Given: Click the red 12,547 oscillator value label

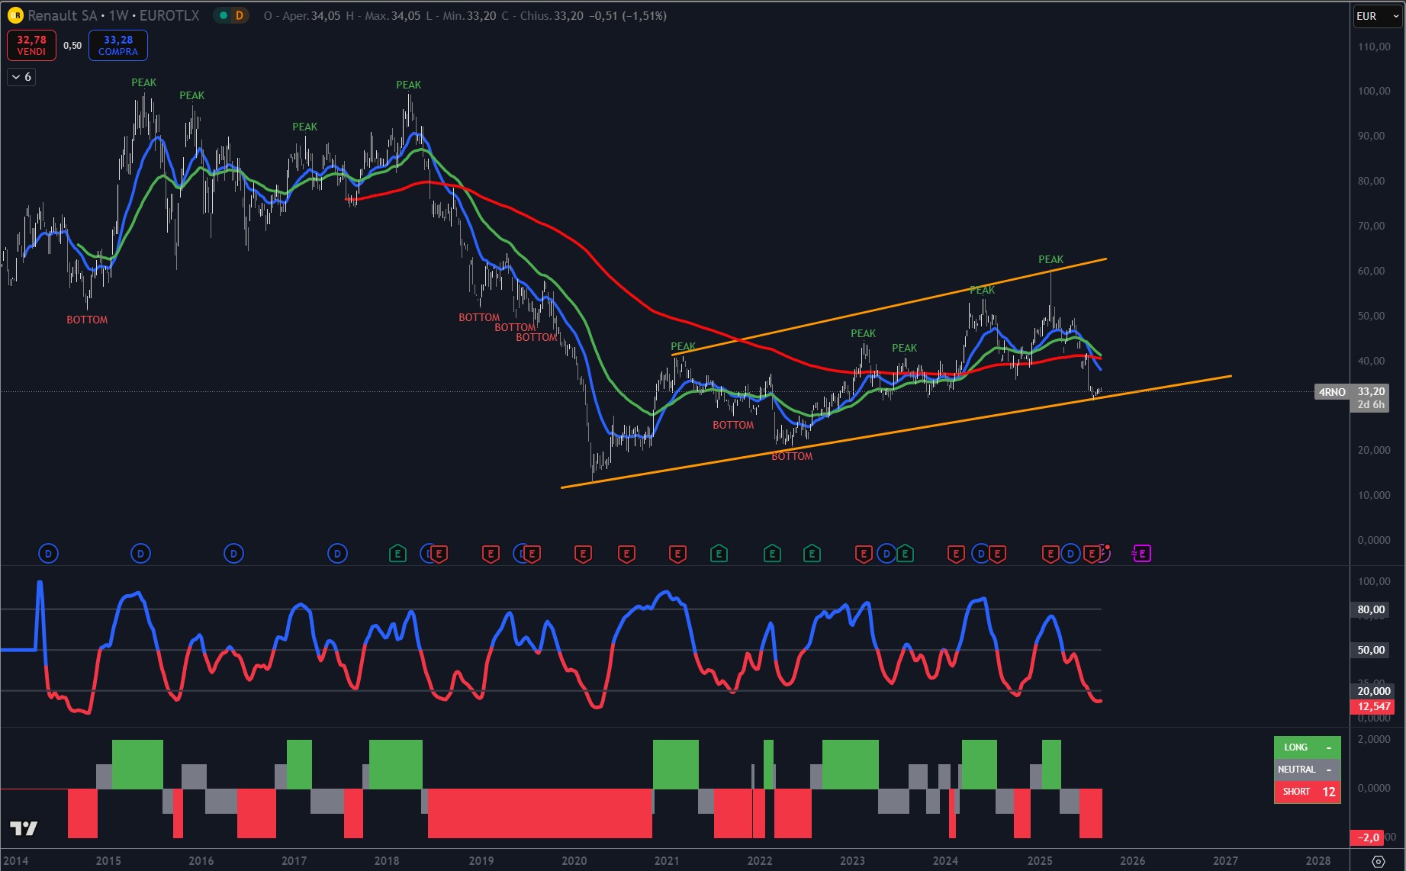Looking at the screenshot, I should pos(1372,706).
